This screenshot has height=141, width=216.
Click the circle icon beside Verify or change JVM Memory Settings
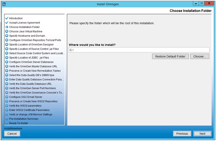point(7,114)
